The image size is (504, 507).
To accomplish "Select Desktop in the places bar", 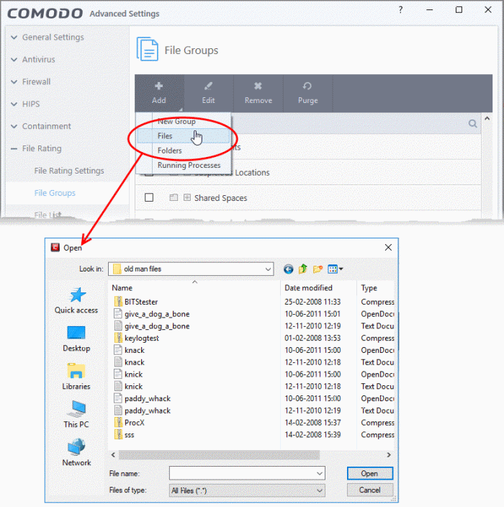I will pyautogui.click(x=76, y=339).
